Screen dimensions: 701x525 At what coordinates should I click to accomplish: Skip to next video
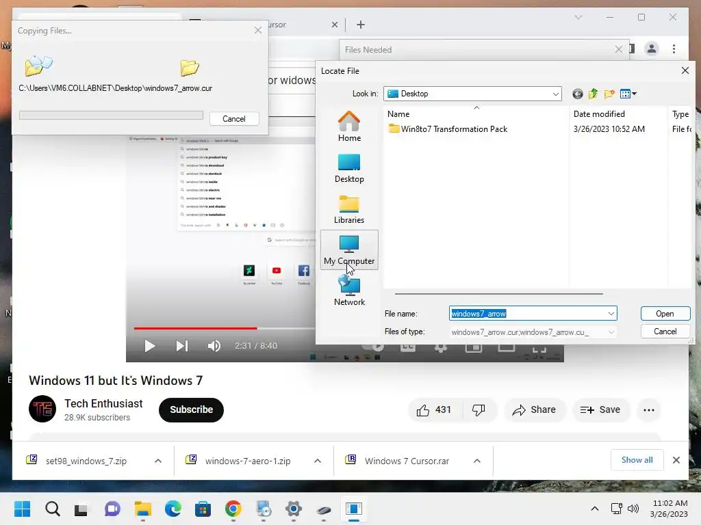coord(181,346)
